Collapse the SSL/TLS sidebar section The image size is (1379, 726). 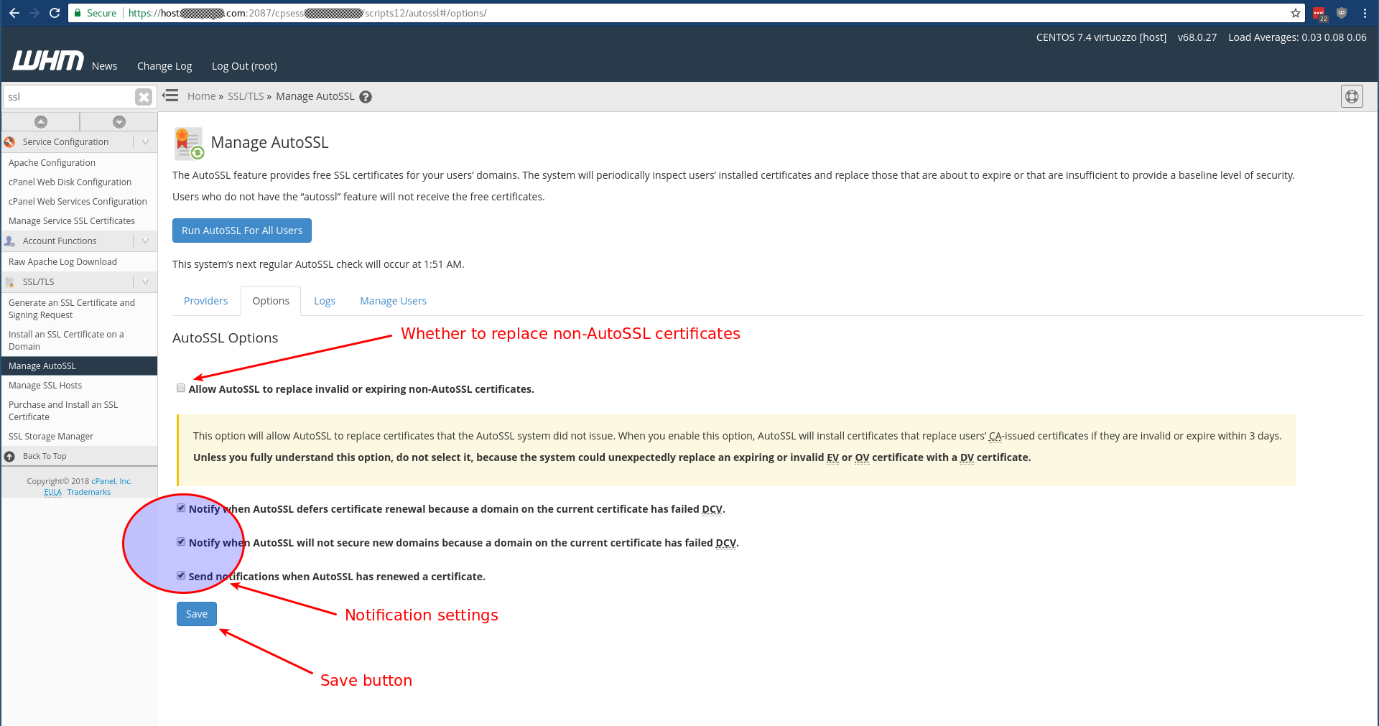pos(145,282)
